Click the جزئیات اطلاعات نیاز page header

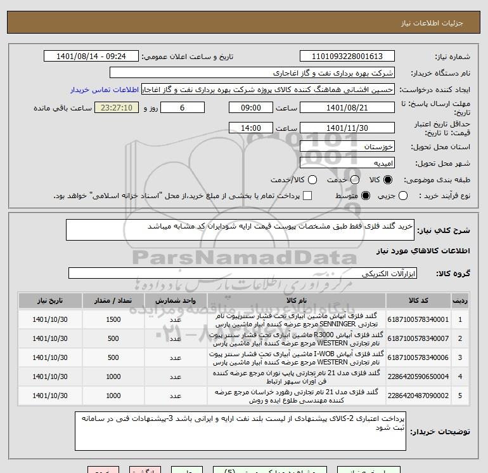432,23
